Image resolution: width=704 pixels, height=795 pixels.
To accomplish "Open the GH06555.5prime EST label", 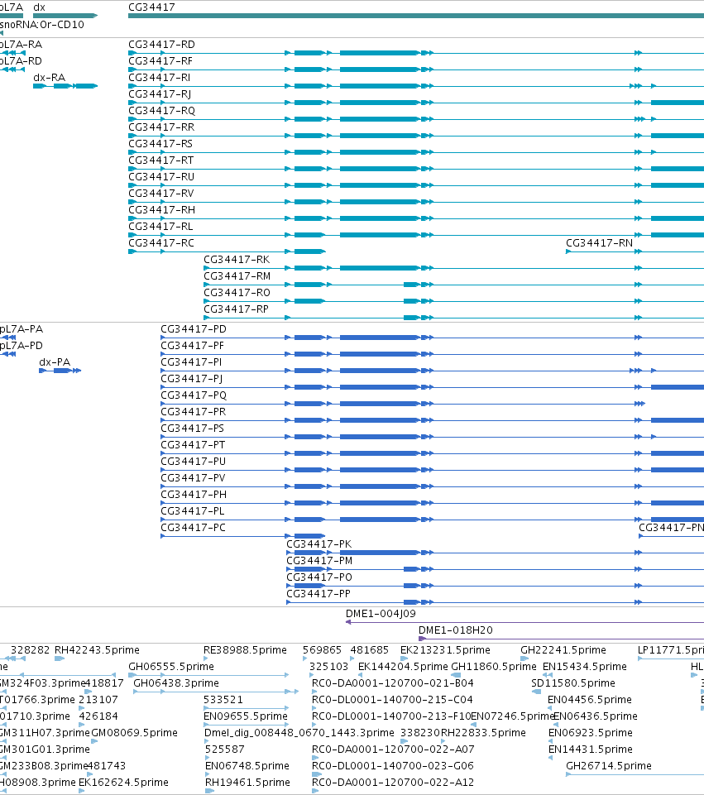I will click(171, 666).
